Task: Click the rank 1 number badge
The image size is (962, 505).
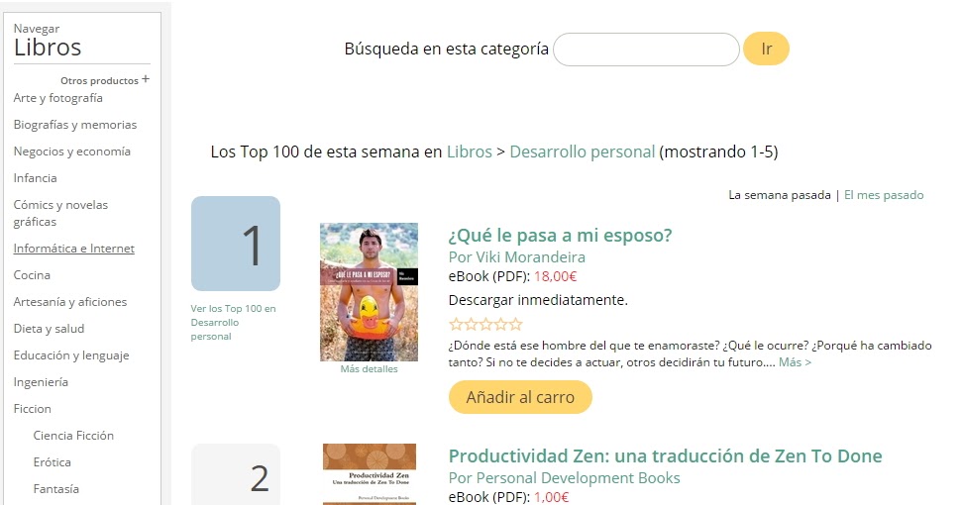Action: coord(236,244)
